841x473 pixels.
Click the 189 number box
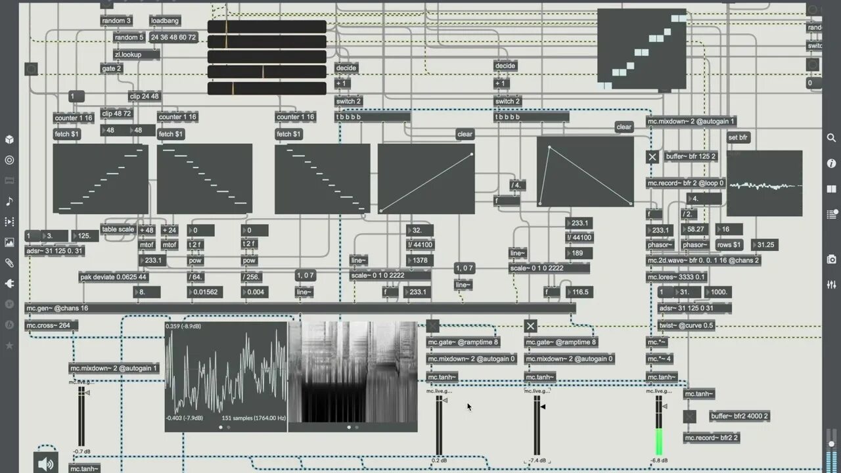(579, 253)
